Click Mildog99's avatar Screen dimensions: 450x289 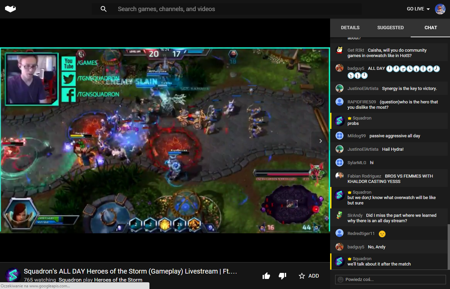point(340,136)
